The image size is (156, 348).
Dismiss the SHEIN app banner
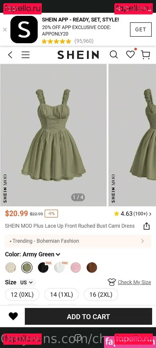click(x=4, y=30)
